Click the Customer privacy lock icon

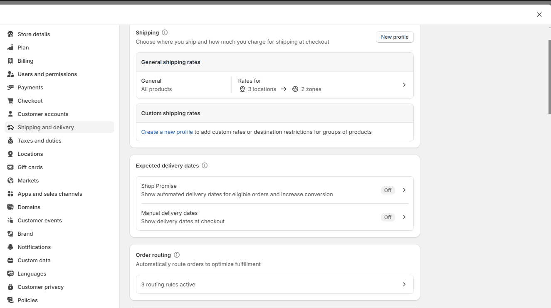pos(10,287)
